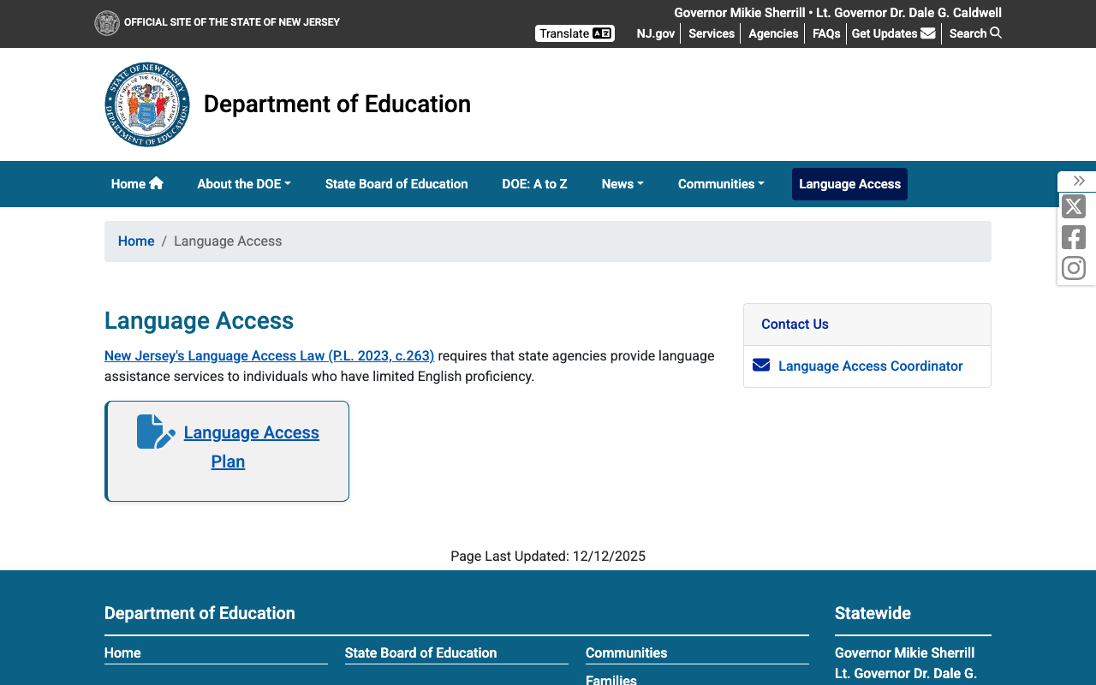
Task: Open the Facebook social icon
Action: click(1074, 237)
